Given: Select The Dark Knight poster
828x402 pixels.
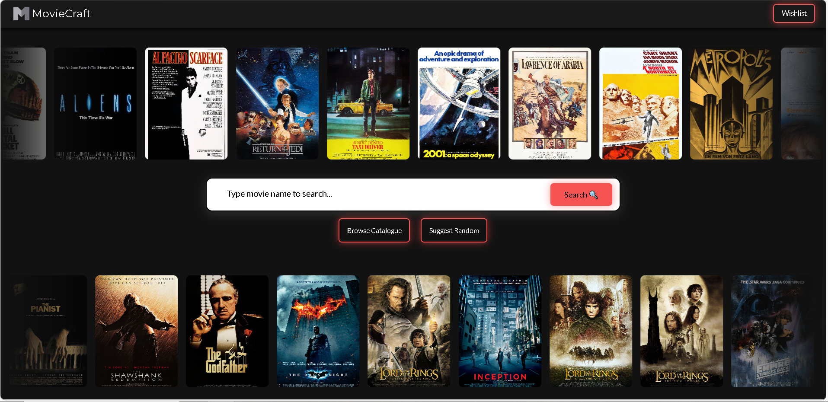Looking at the screenshot, I should (318, 331).
